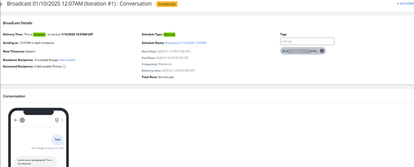Click 'Next Timezone: Eastern' text
The height and width of the screenshot is (167, 414).
(x=19, y=51)
